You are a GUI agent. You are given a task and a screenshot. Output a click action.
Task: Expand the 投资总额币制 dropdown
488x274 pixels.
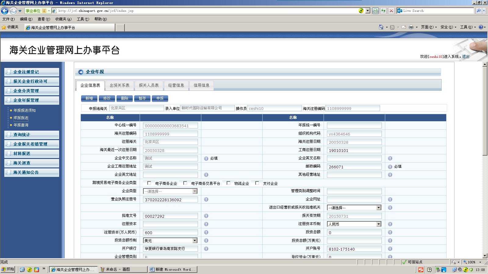pyautogui.click(x=195, y=241)
